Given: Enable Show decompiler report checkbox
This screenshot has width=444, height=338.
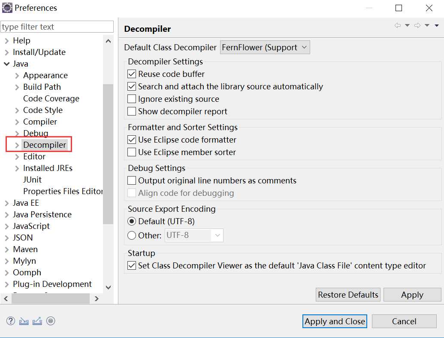Looking at the screenshot, I should pos(132,112).
